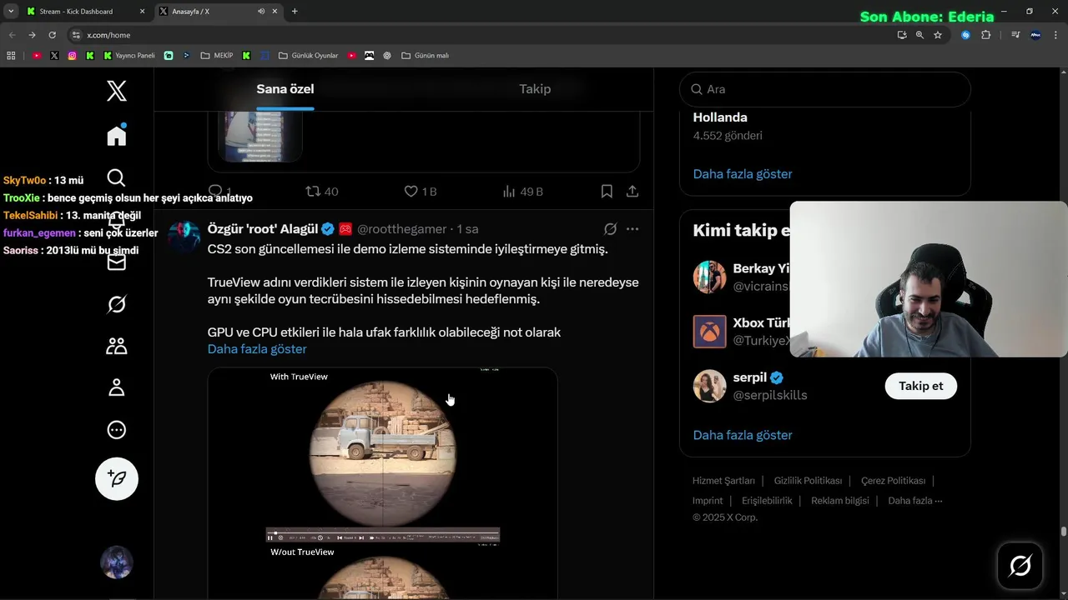Screen dimensions: 1068x600
Task: Expand tweet text with 'Daha fazla göster'
Action: pyautogui.click(x=257, y=349)
